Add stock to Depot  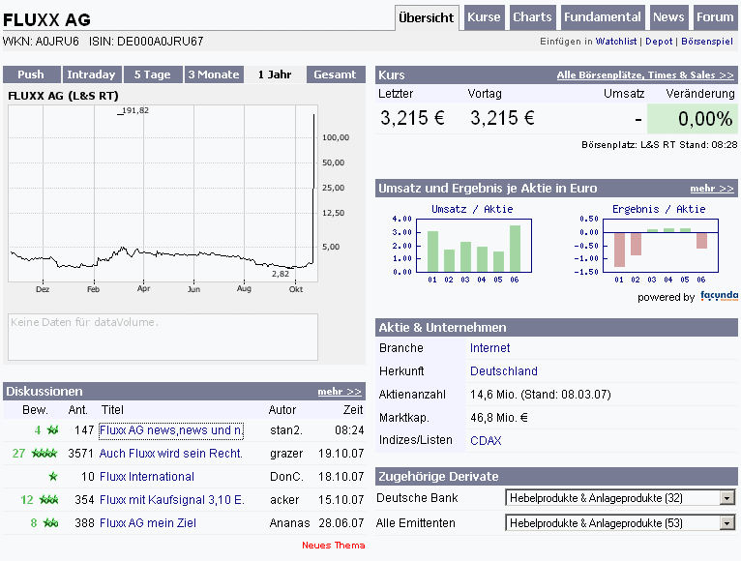coord(659,42)
